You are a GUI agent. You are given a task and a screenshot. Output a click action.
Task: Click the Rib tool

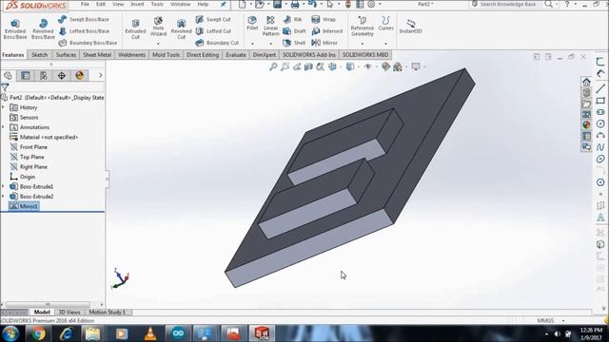[x=292, y=19]
